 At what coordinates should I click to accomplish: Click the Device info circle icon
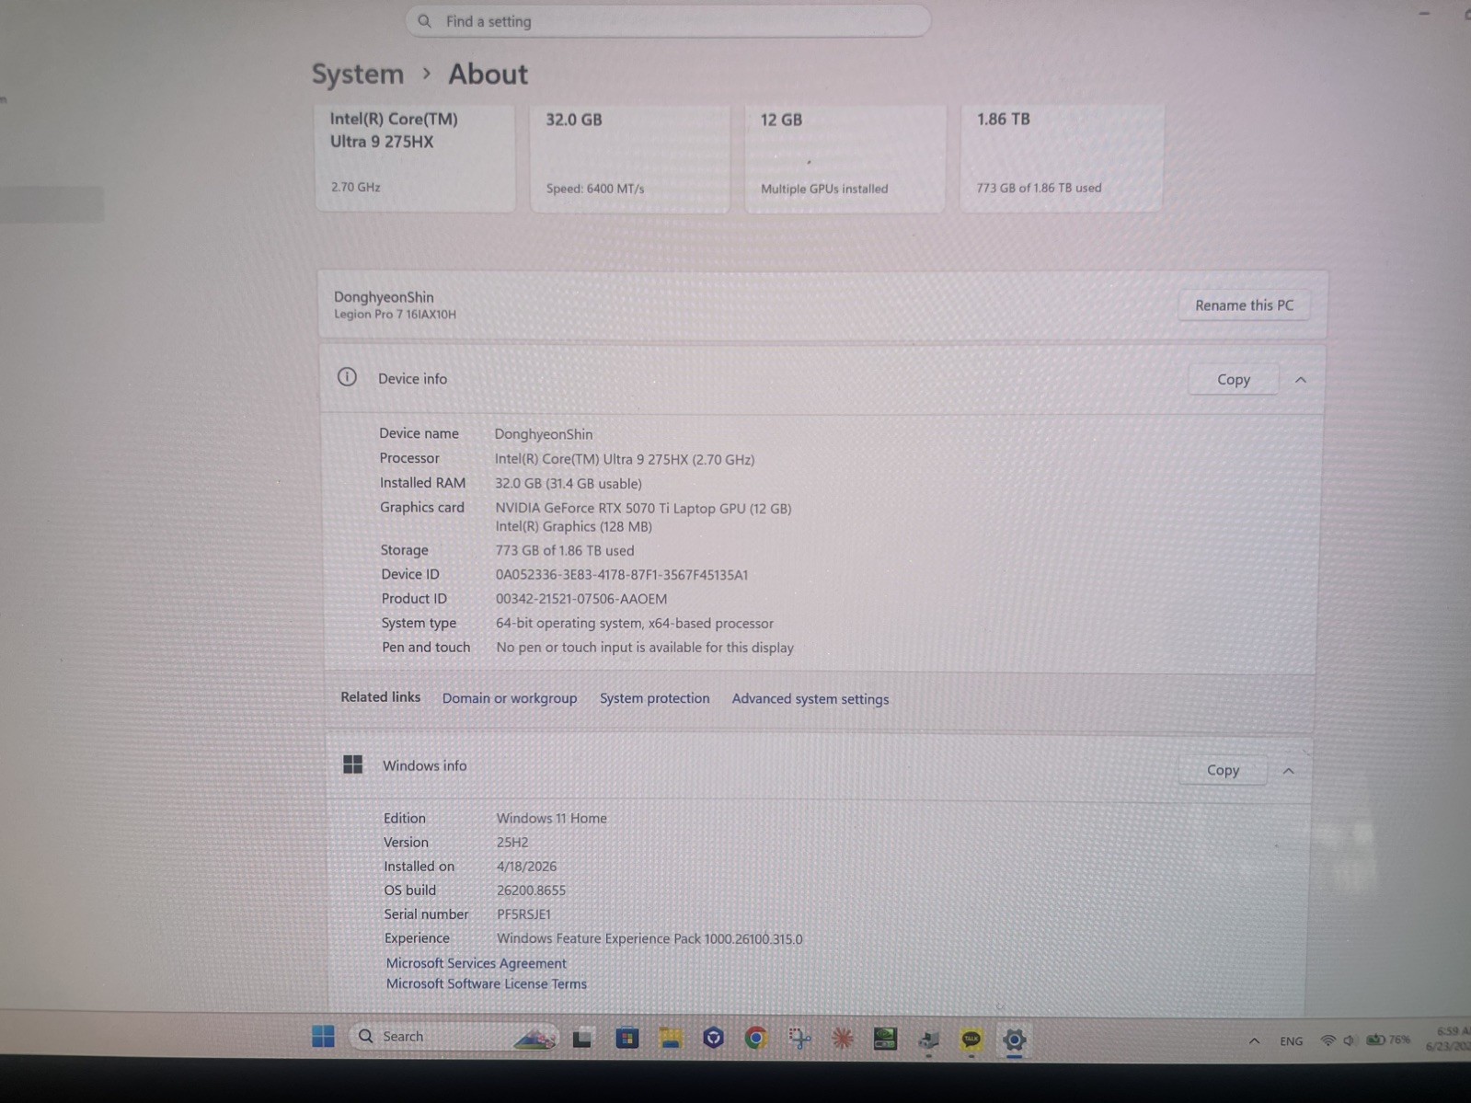tap(347, 377)
